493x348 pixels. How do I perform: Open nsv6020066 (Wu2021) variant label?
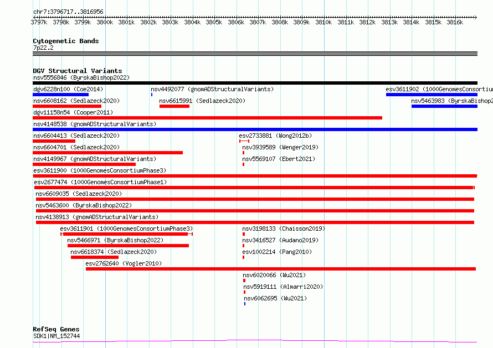pos(274,275)
